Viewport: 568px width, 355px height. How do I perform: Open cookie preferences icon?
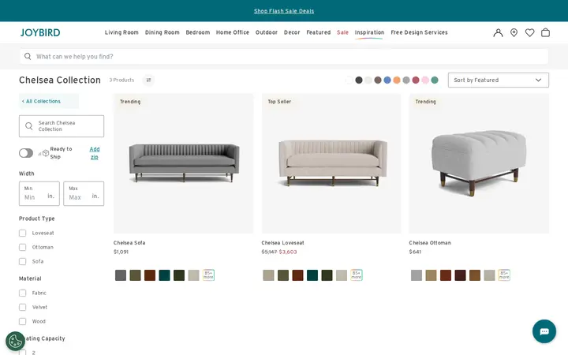(15, 342)
